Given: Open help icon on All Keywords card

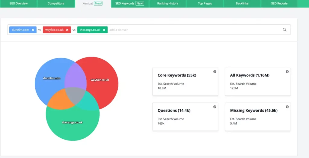Looking at the screenshot, I should 287,72.
